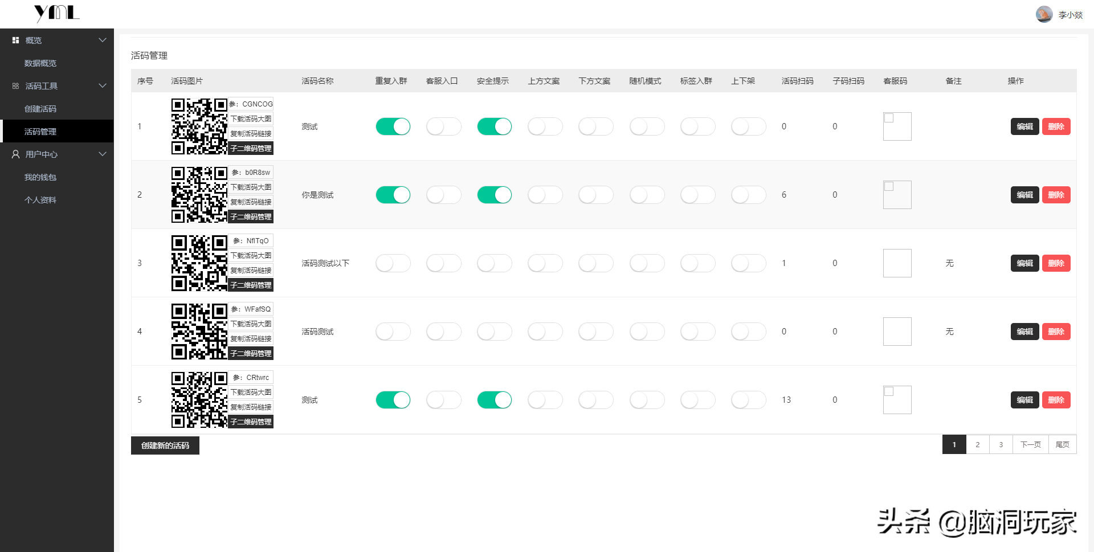Go to page 2 in pagination
The image size is (1094, 552).
(x=978, y=444)
